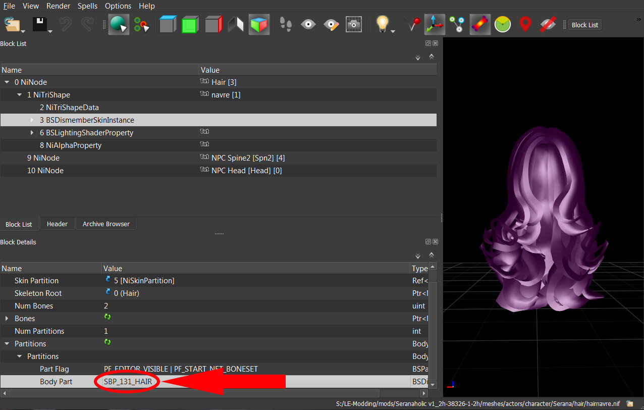Toggle the XYZ axes display icon
Image resolution: width=644 pixels, height=410 pixels.
435,24
